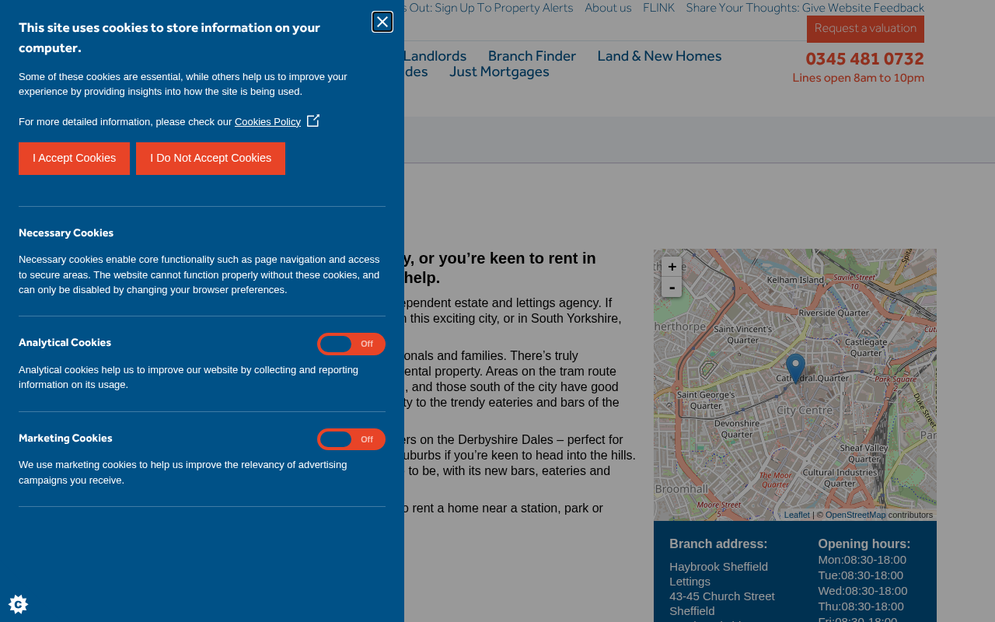
Task: Click the Marketing Cookies heading
Action: [65, 439]
